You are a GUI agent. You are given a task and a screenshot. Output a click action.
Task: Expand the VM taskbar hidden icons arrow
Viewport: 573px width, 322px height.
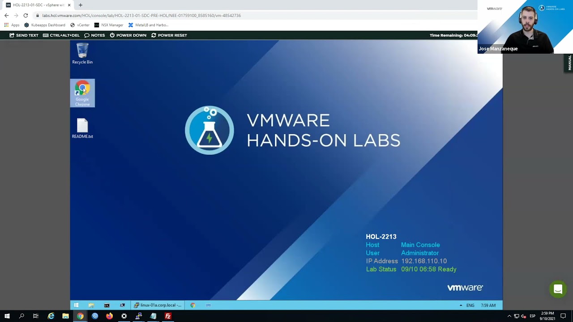tap(461, 305)
